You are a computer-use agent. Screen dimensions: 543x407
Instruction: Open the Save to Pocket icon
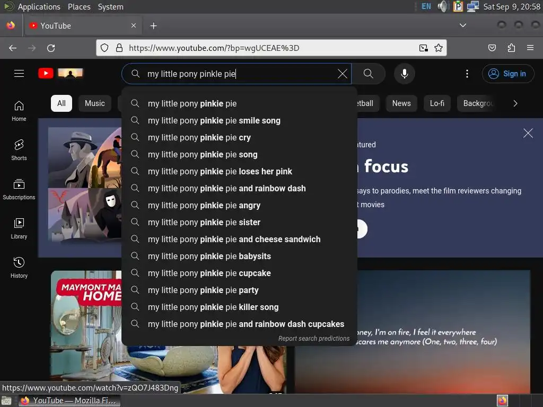[492, 48]
